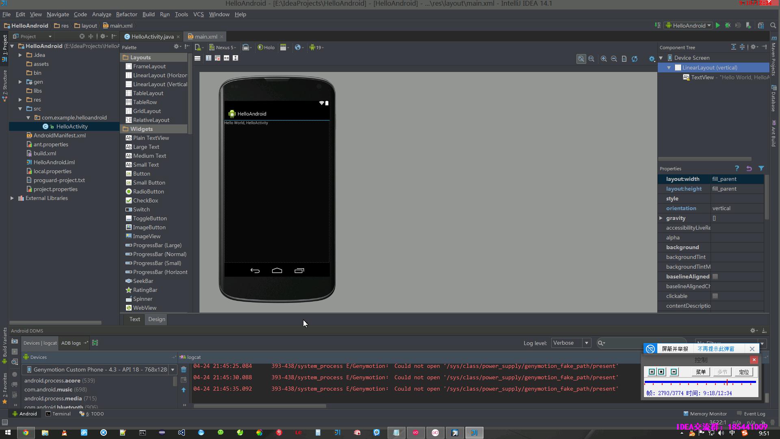This screenshot has width=780, height=439.
Task: Expand all nodes in Component Tree
Action: point(733,47)
